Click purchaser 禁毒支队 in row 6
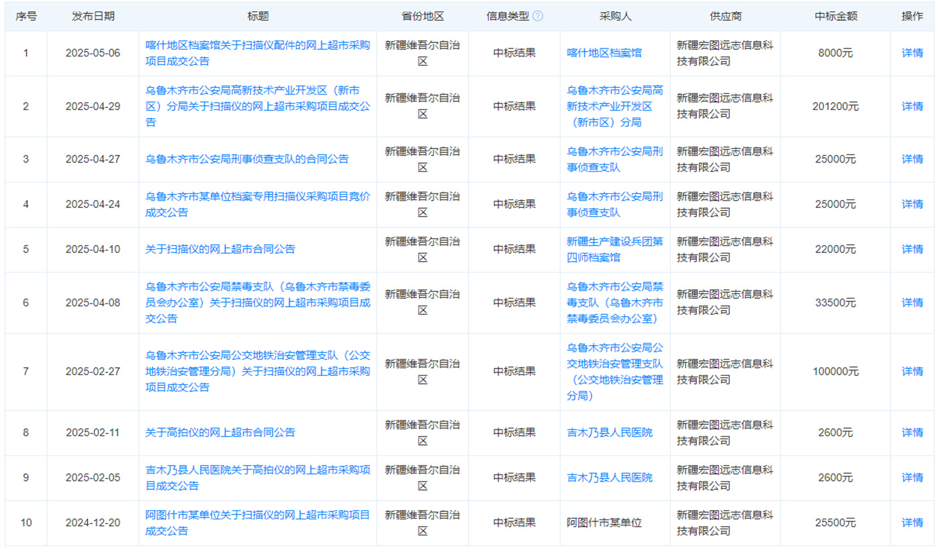This screenshot has width=940, height=553. 615,303
